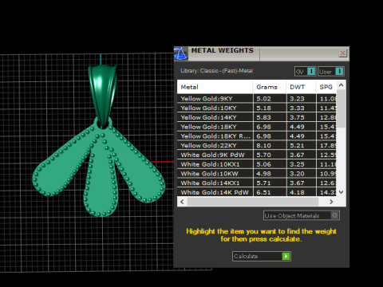Click the 5.02 grams value

pos(263,99)
